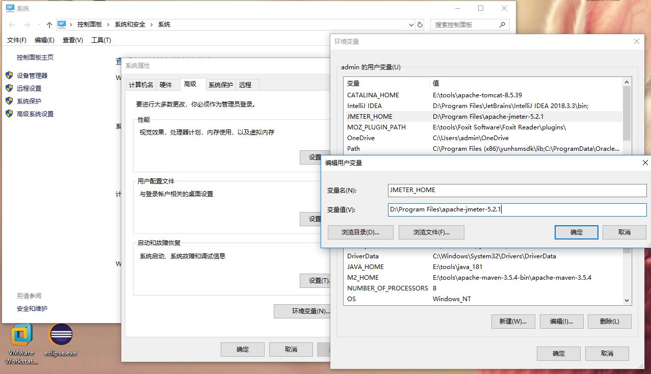Select the IntelliJ IDEA user variable row
Image resolution: width=651 pixels, height=374 pixels.
(x=483, y=105)
